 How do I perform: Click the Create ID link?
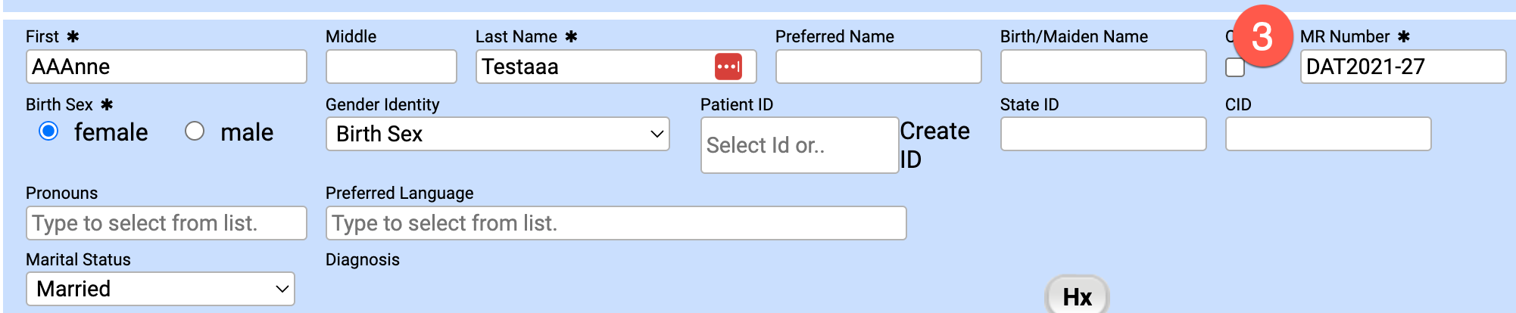click(x=934, y=144)
